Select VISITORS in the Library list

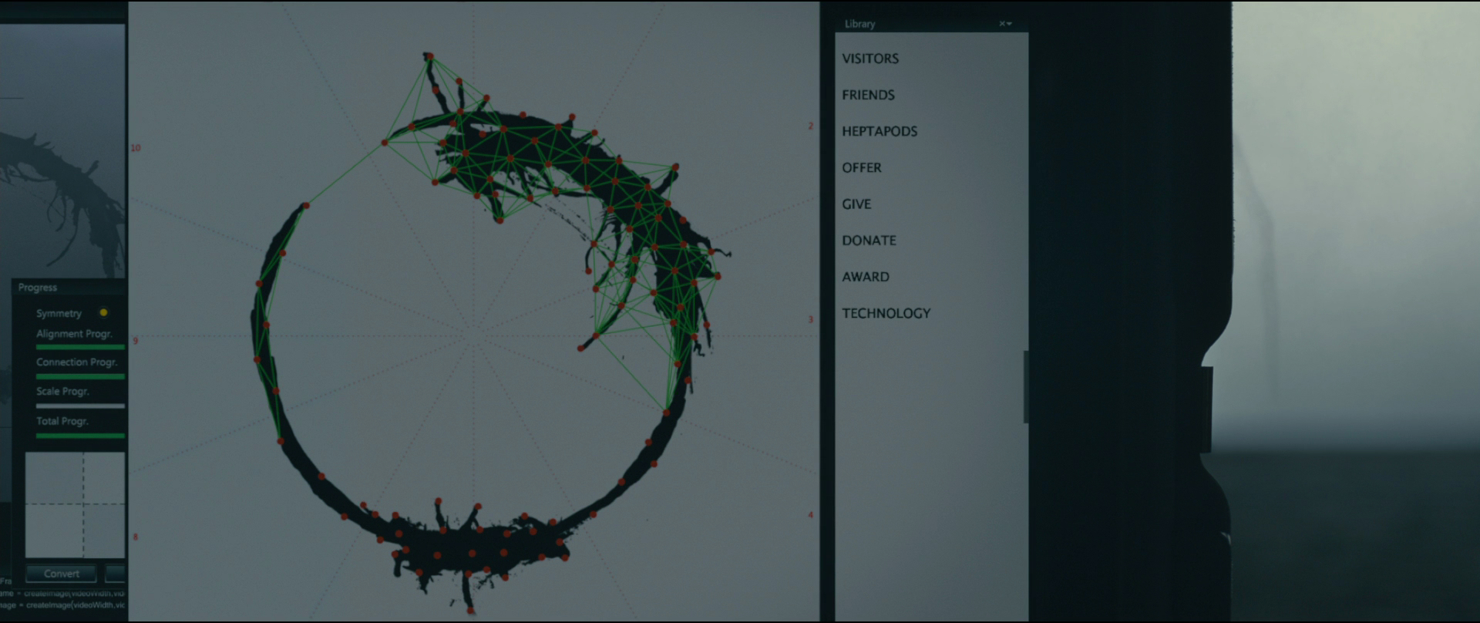[x=870, y=59]
